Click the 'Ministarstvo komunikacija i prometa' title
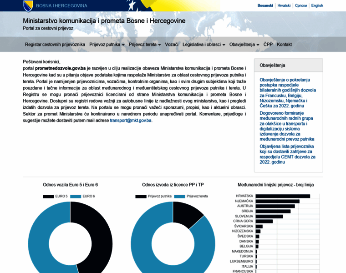The image size is (346, 273). point(104,21)
